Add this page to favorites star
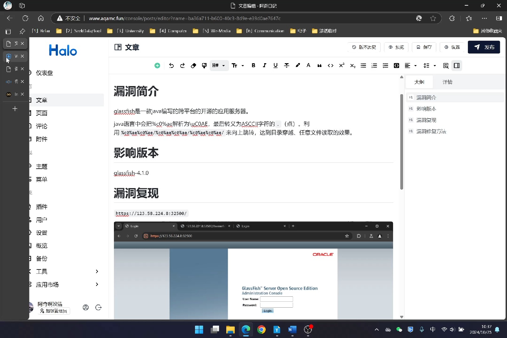The image size is (507, 338). coord(433,18)
